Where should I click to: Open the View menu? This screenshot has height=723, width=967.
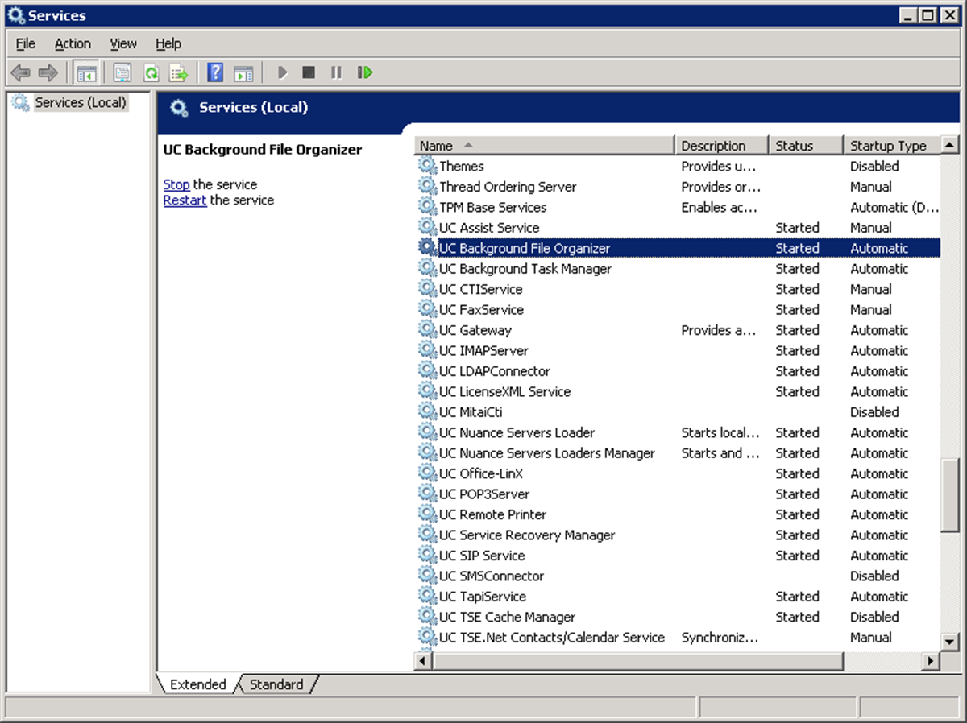pos(123,43)
